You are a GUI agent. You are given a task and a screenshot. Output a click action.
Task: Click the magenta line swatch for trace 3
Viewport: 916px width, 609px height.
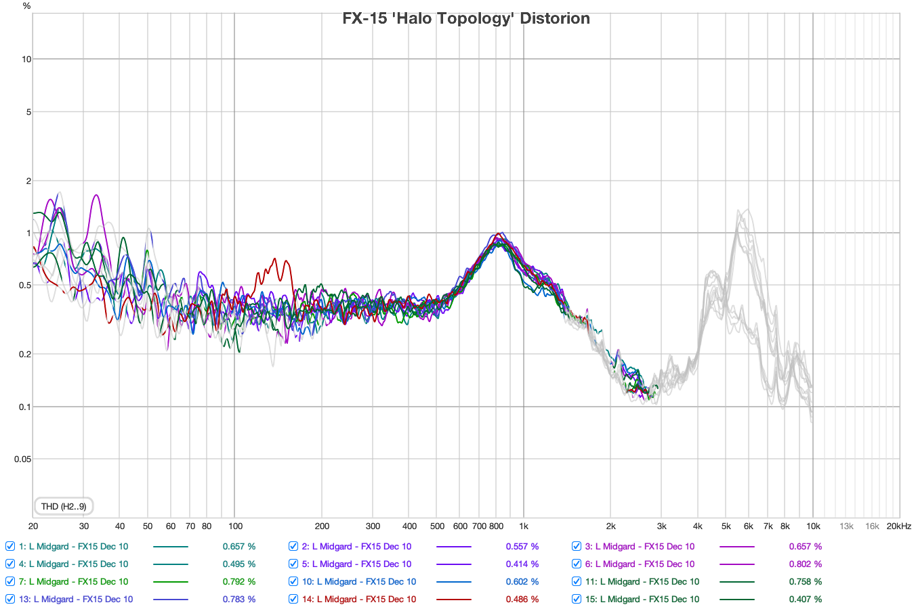[x=737, y=546]
